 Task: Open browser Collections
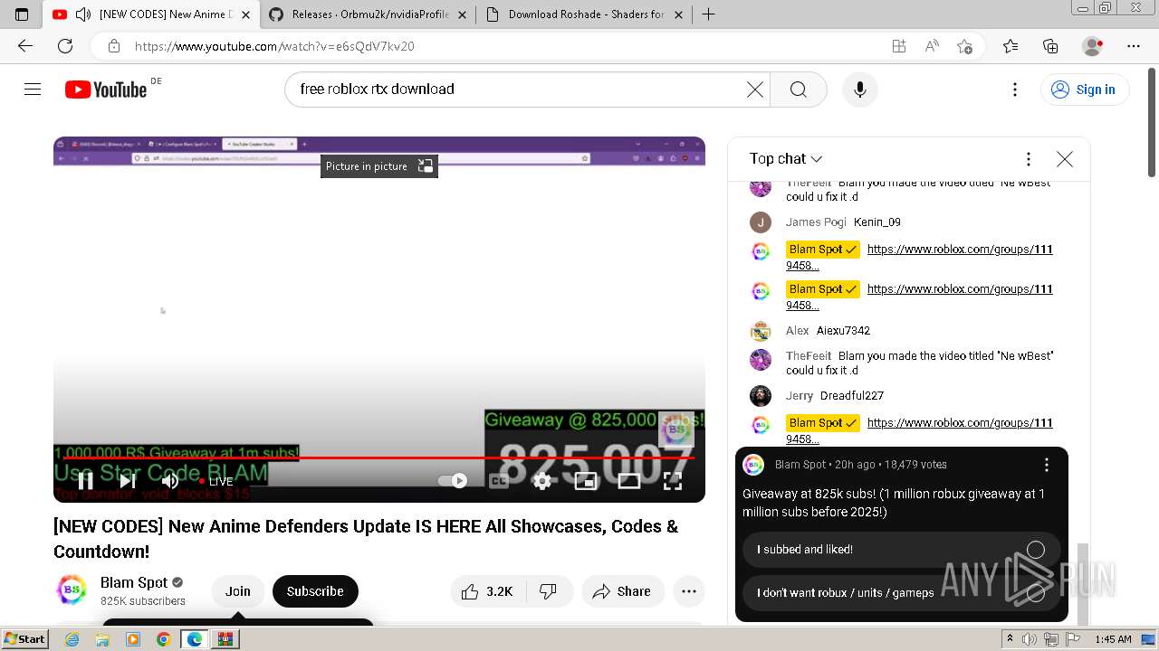click(x=1050, y=46)
